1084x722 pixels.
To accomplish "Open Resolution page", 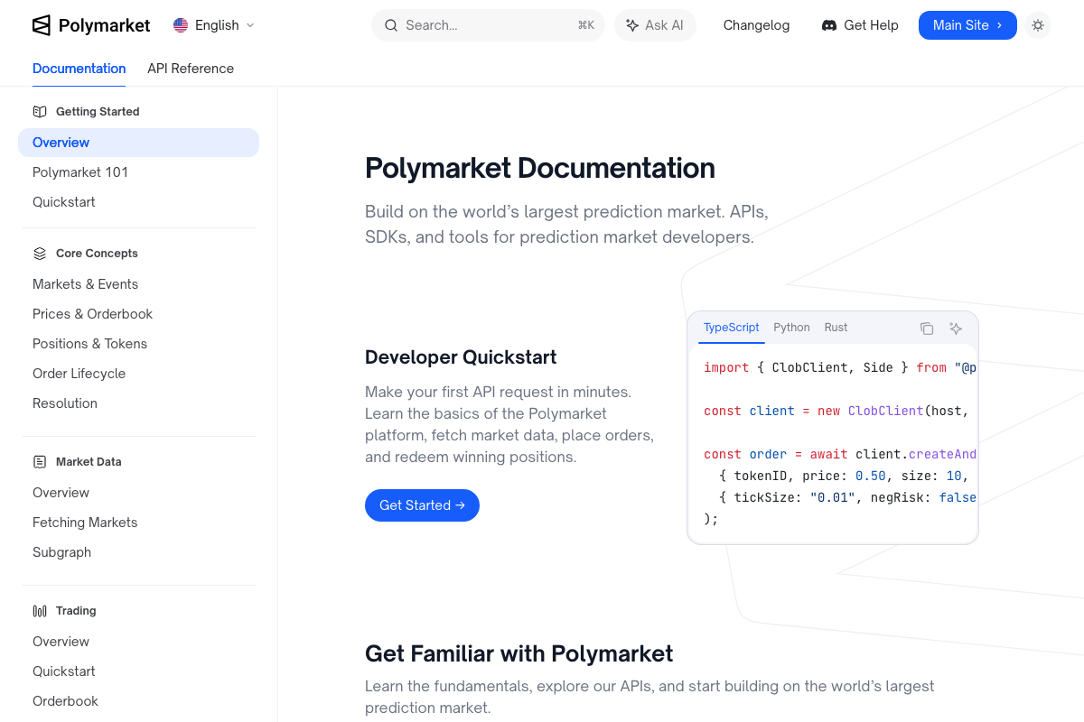I will 138,403.
